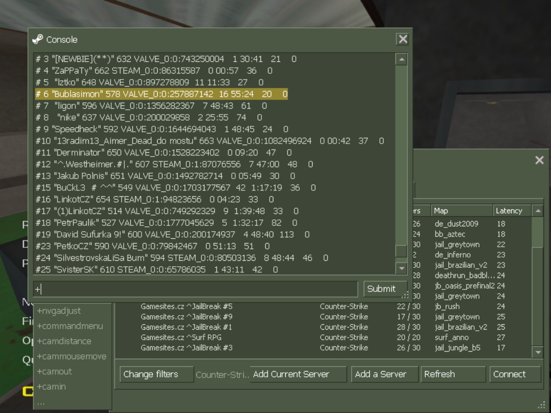This screenshot has width=551, height=413.
Task: Choose +camin from command suggestions
Action: click(51, 386)
